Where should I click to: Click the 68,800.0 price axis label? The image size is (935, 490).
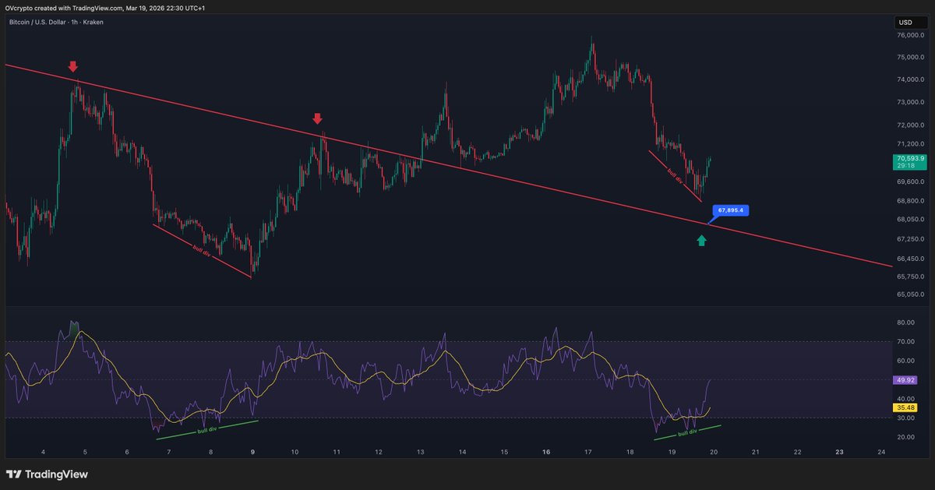(911, 201)
